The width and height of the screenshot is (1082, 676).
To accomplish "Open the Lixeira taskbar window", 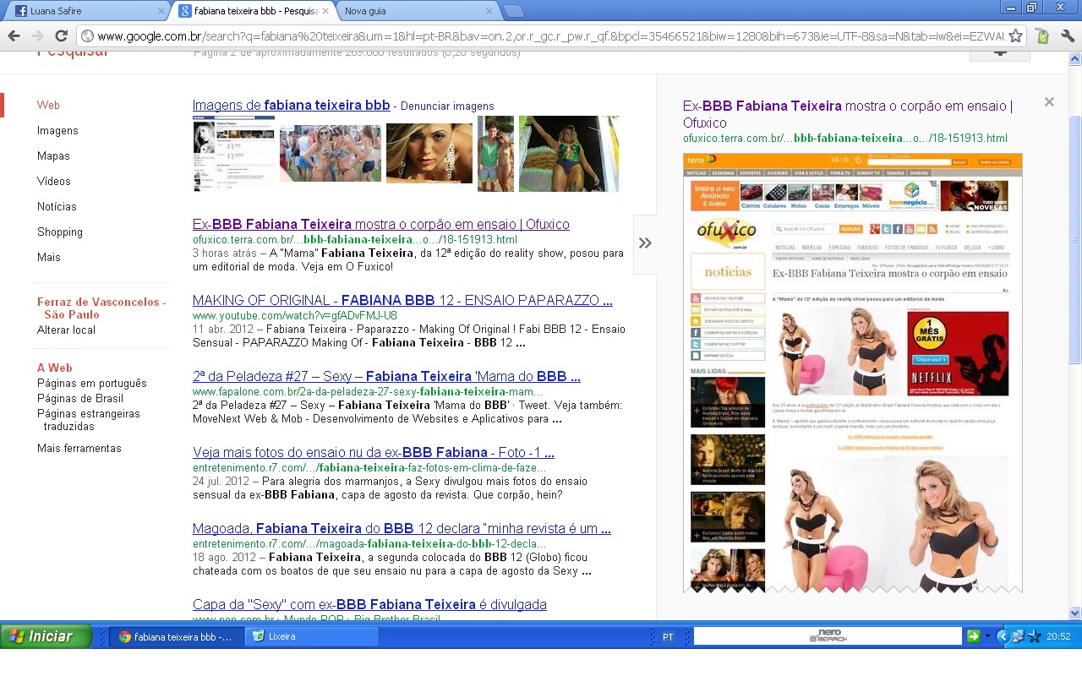I will (309, 636).
